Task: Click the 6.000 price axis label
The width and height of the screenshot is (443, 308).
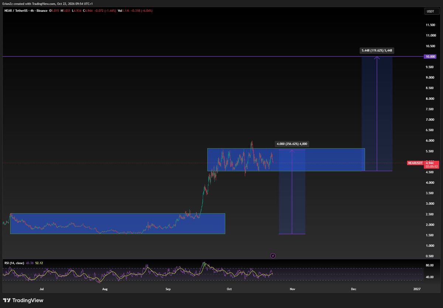Action: click(430, 141)
